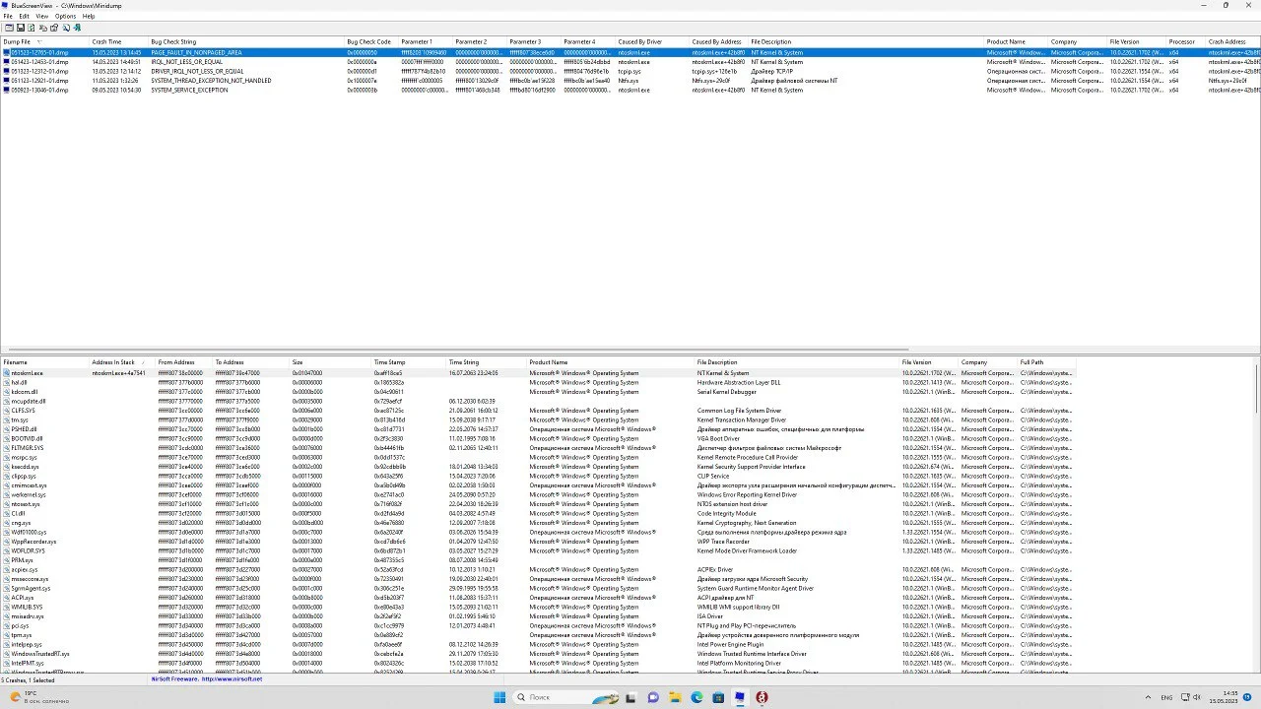Click the Copy Selected Items toolbar icon
The height and width of the screenshot is (709, 1261).
click(41, 28)
